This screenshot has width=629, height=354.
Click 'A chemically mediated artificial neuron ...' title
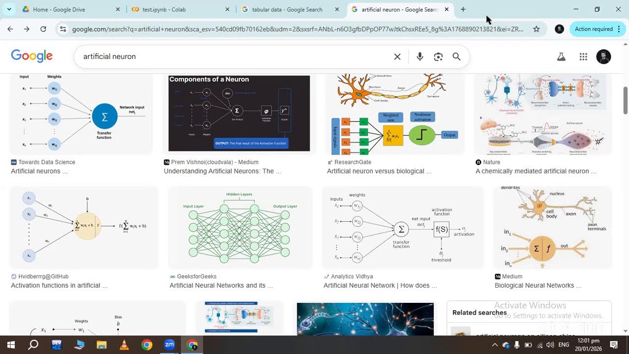536,171
